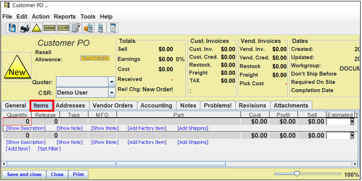Click first row's [Show Description] link
Screen dimensions: 362x181
[x=26, y=128]
